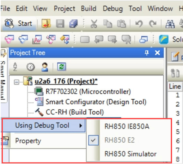183x165 pixels.
Task: Select CC-RH (Build Tool) tree node
Action: 74,112
